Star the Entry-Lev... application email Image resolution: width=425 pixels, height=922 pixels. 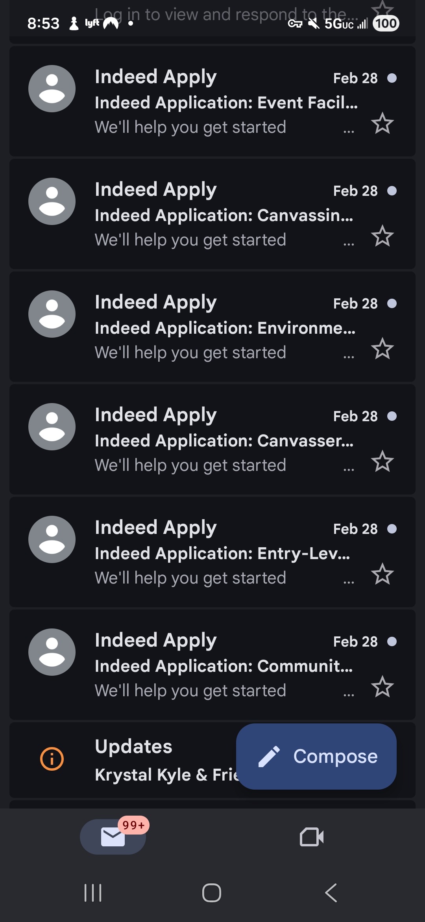382,574
